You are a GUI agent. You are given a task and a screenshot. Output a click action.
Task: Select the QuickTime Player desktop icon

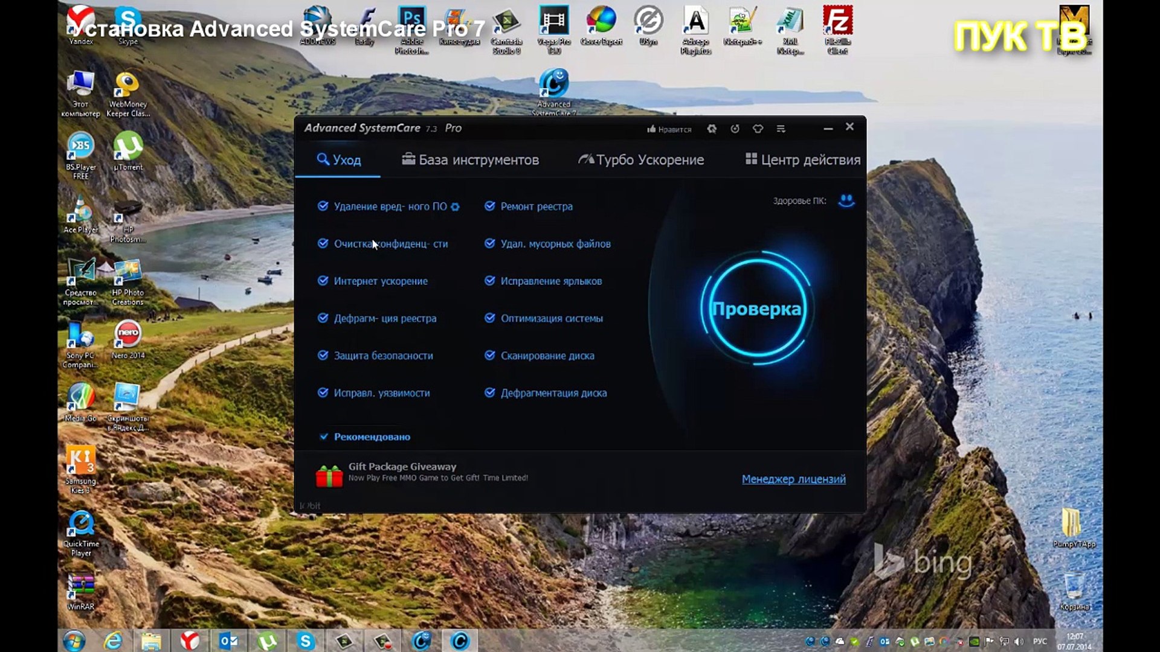pos(81,534)
